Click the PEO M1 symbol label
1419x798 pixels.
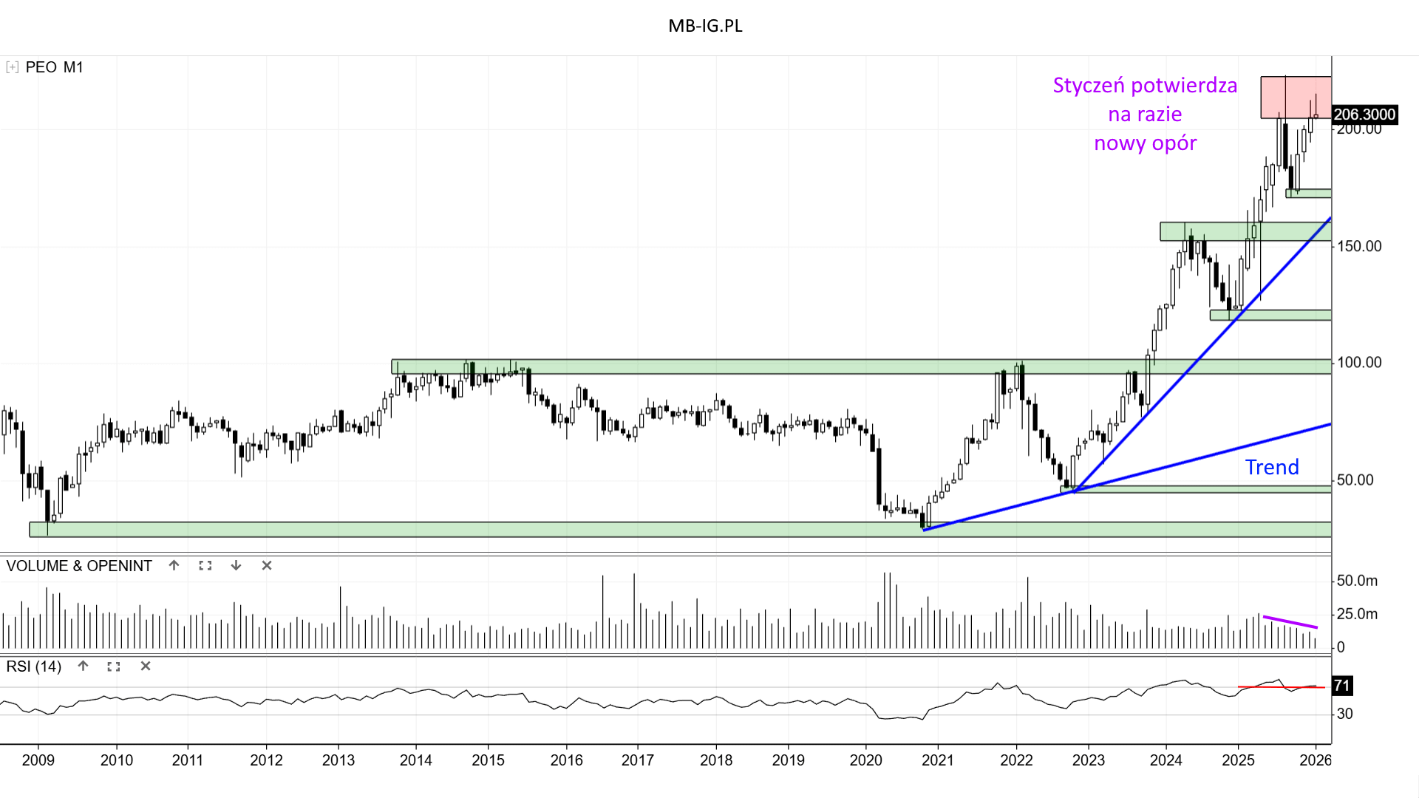54,67
